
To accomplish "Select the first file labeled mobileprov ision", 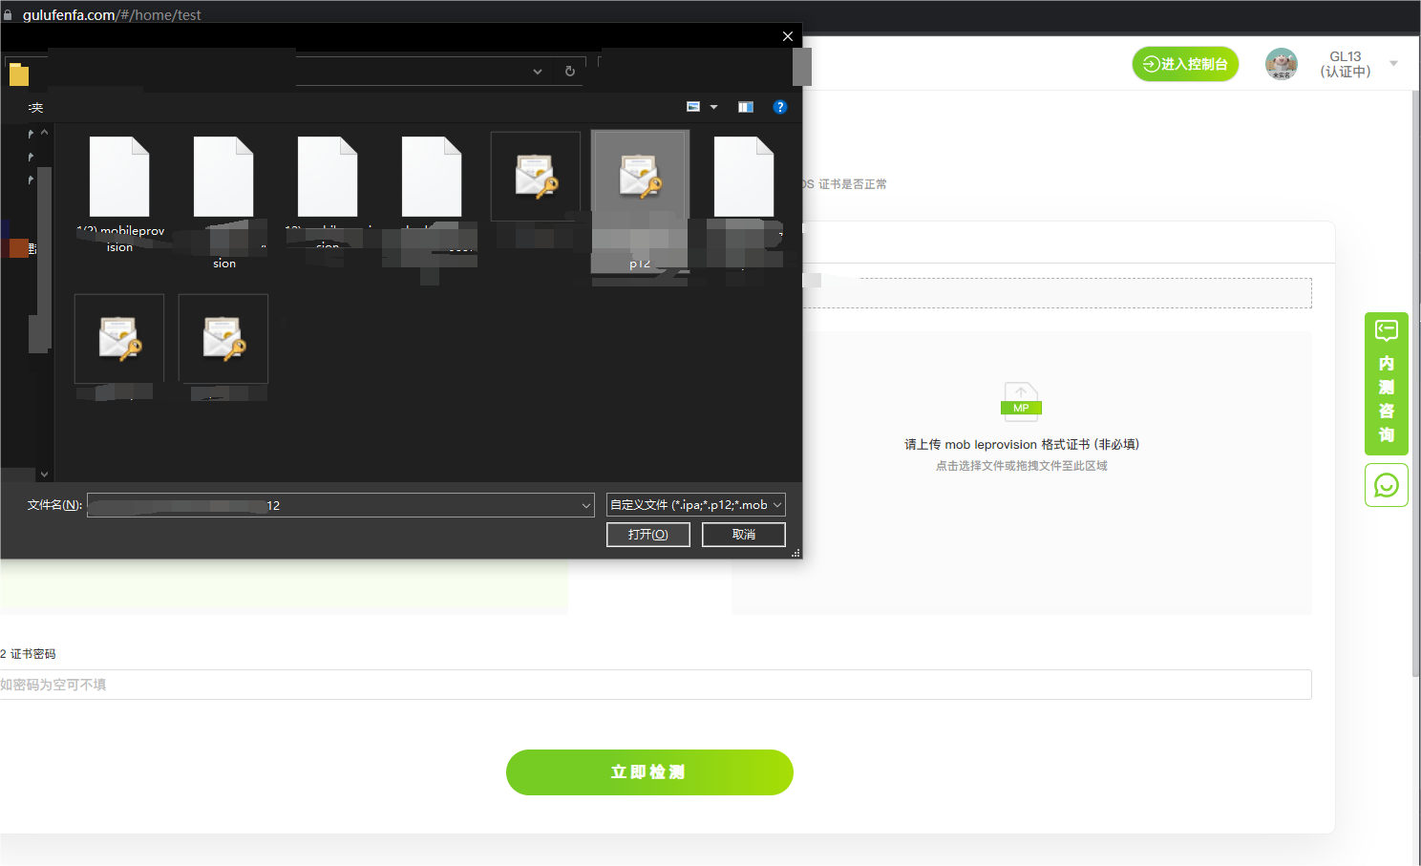I will 120,194.
